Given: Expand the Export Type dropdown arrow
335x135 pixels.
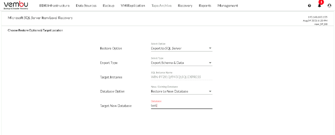Looking at the screenshot, I should [210, 63].
